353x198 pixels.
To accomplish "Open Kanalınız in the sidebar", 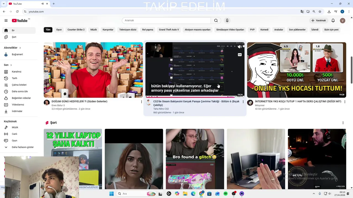I will pos(19,72).
